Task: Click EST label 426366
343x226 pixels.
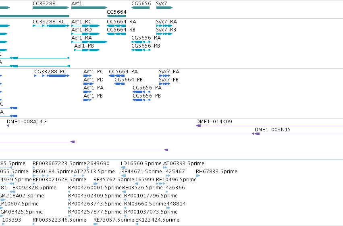Action: [175, 188]
